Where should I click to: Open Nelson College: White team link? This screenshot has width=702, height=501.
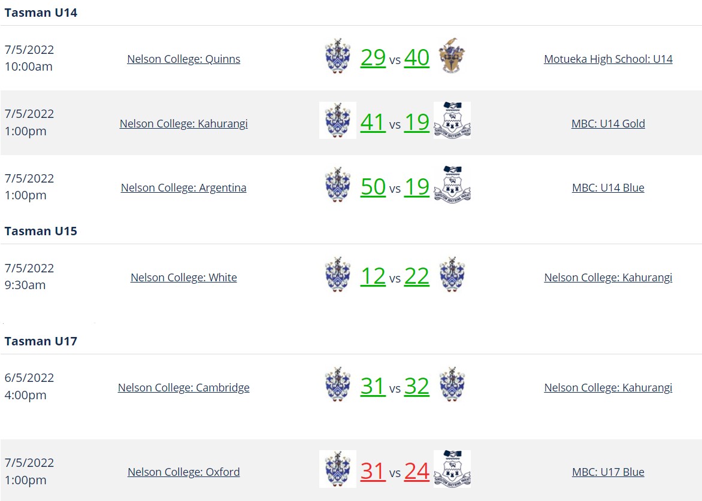(x=183, y=277)
